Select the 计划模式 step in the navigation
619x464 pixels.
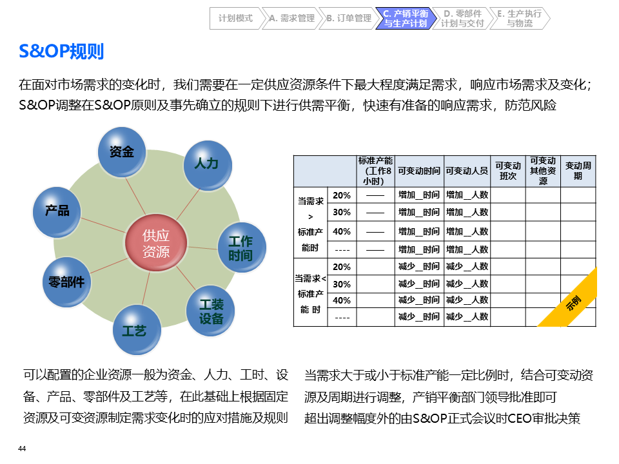coord(235,18)
